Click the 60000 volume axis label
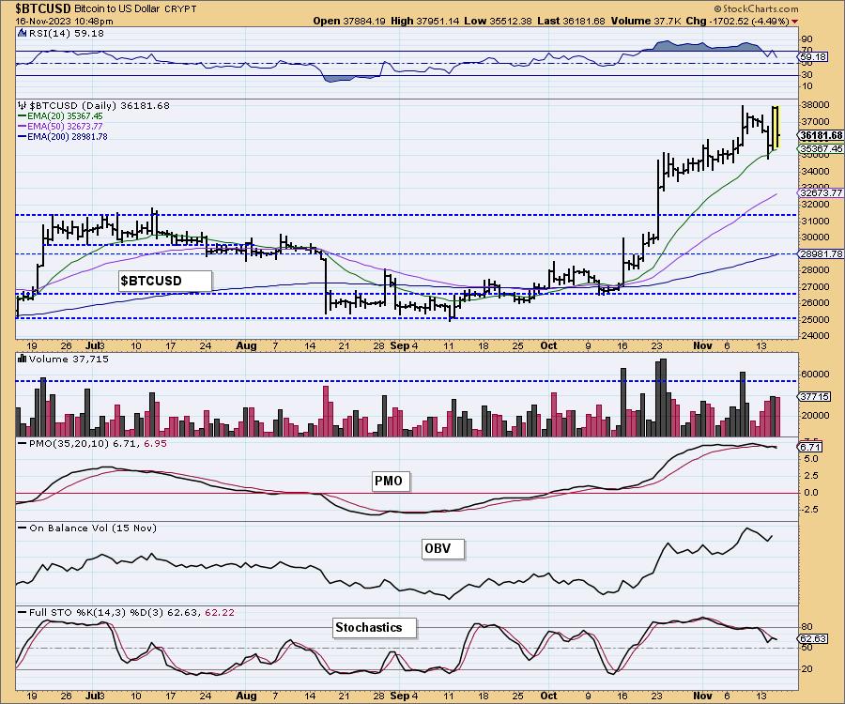 tap(815, 374)
